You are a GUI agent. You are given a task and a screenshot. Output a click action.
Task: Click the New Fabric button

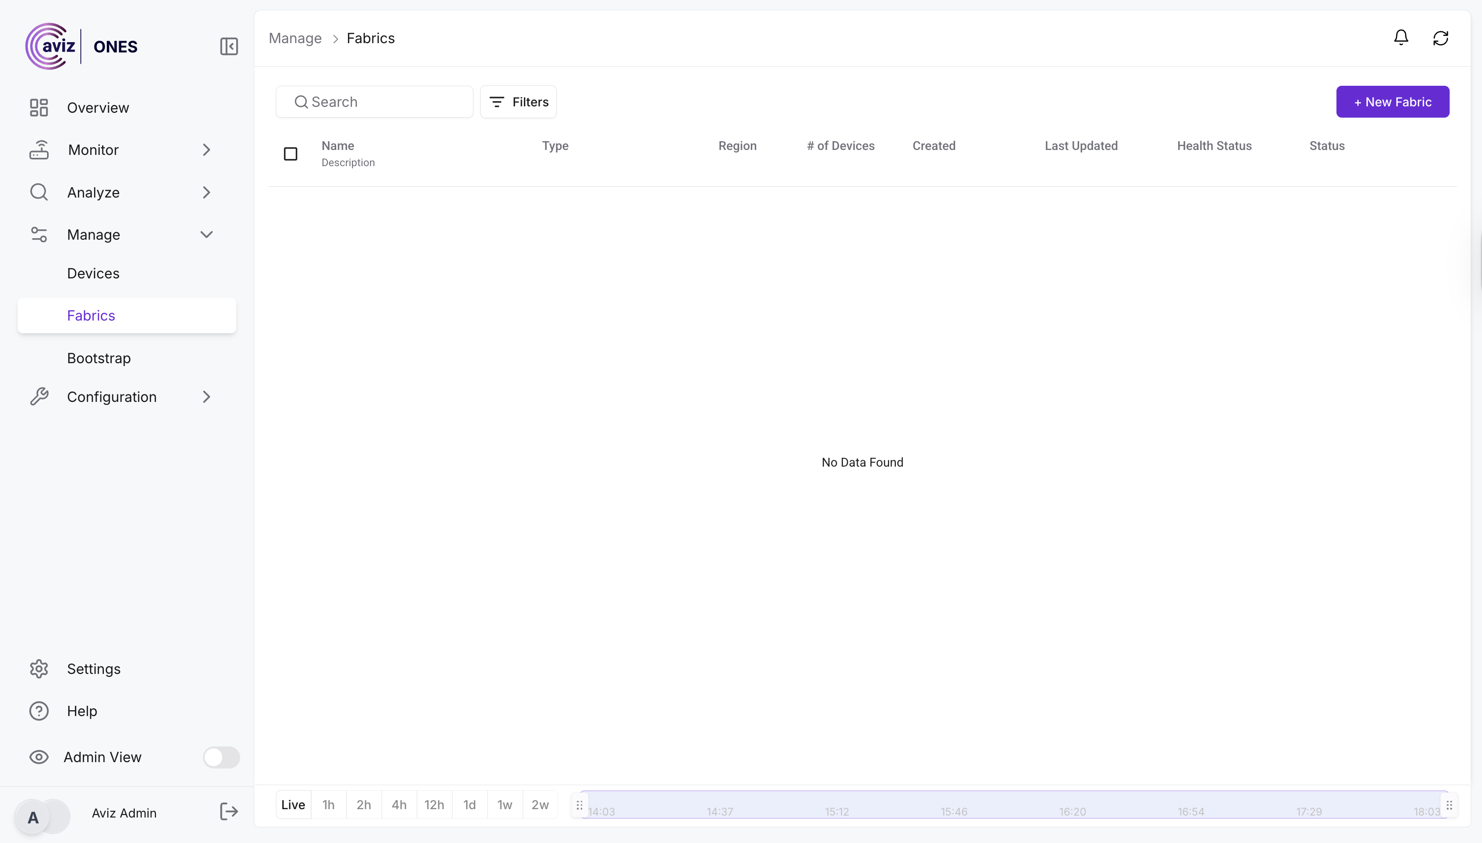(1392, 102)
